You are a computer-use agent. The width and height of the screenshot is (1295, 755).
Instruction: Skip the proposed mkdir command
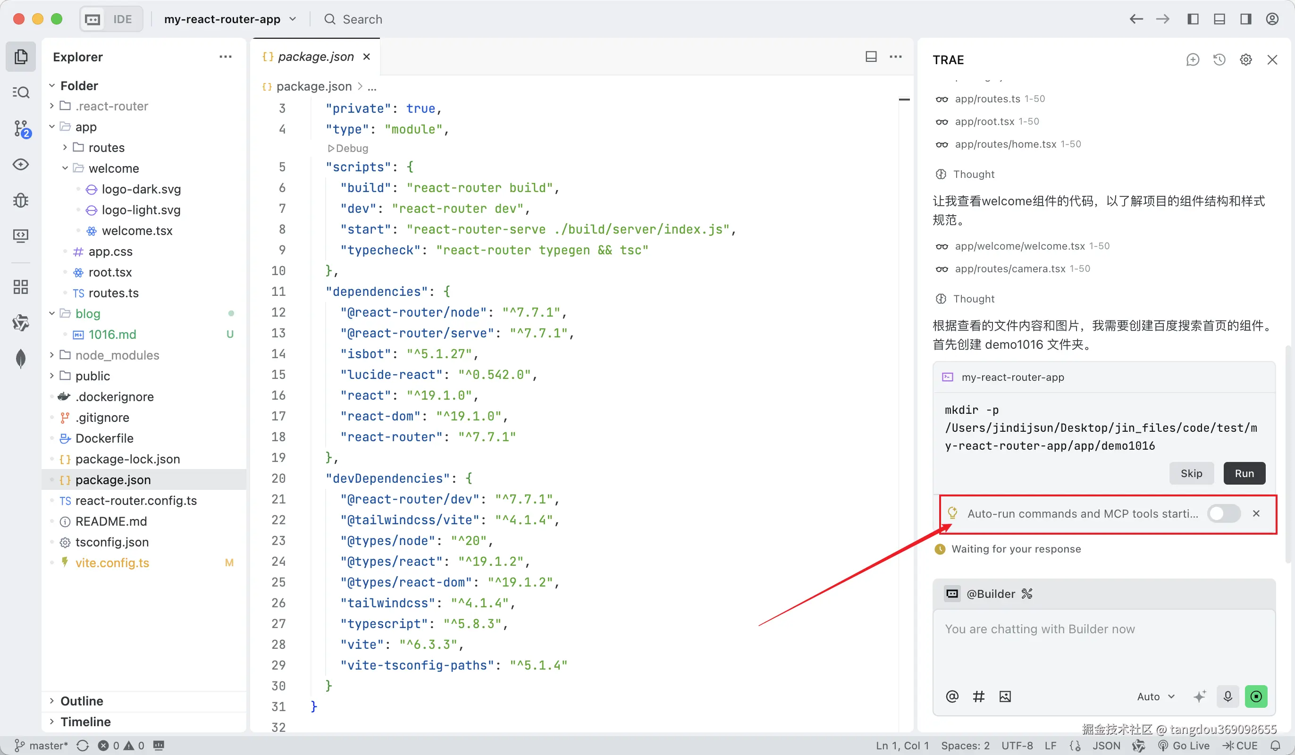(1191, 473)
